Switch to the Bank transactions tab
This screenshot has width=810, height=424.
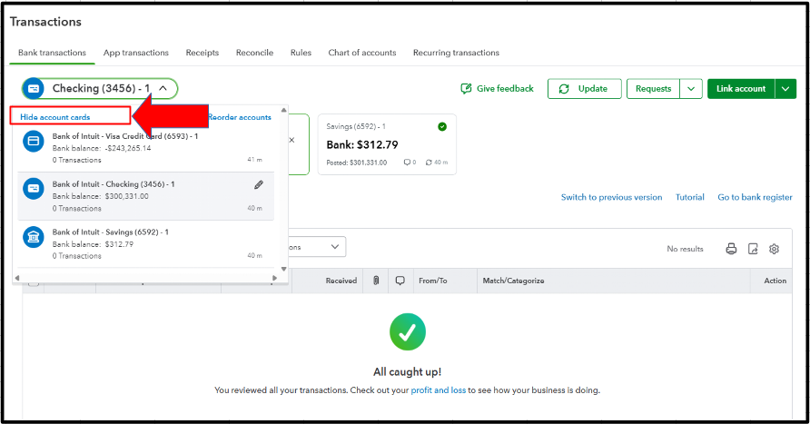coord(52,53)
